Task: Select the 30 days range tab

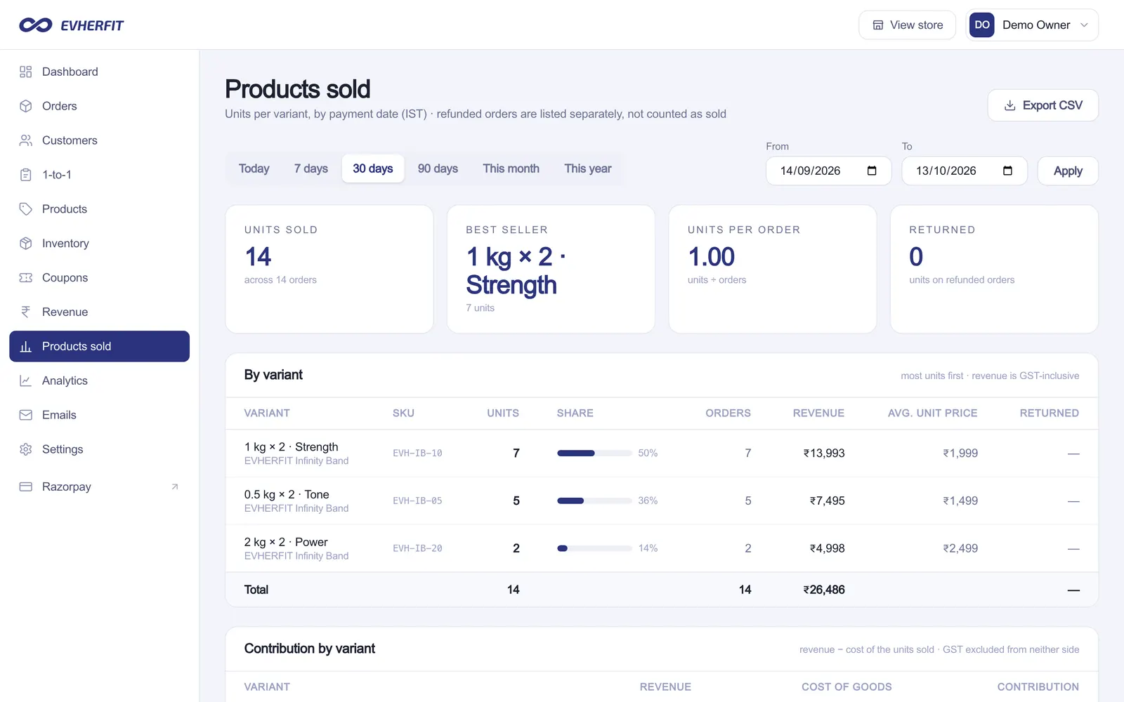Action: pos(373,168)
